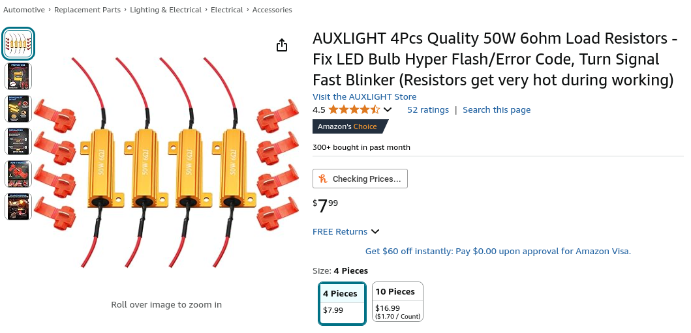Select the last thumbnail in the image list

[x=18, y=207]
